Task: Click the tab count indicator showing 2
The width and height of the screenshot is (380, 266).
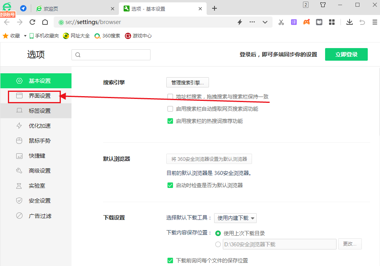Action: coord(306,5)
